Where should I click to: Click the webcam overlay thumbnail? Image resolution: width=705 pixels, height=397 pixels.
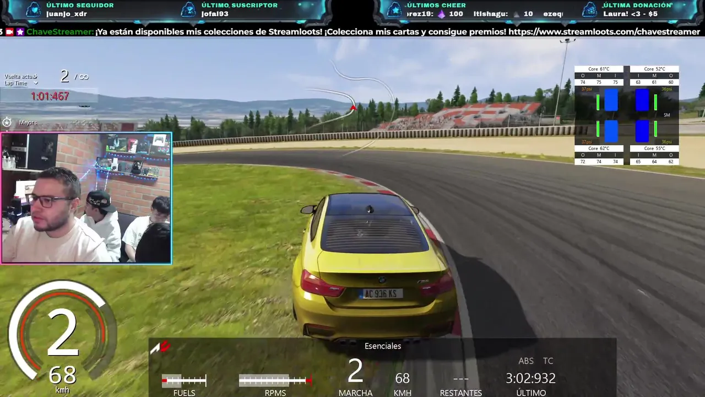pyautogui.click(x=86, y=198)
